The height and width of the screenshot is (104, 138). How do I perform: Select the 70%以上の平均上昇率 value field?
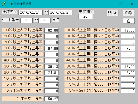coord(52,42)
